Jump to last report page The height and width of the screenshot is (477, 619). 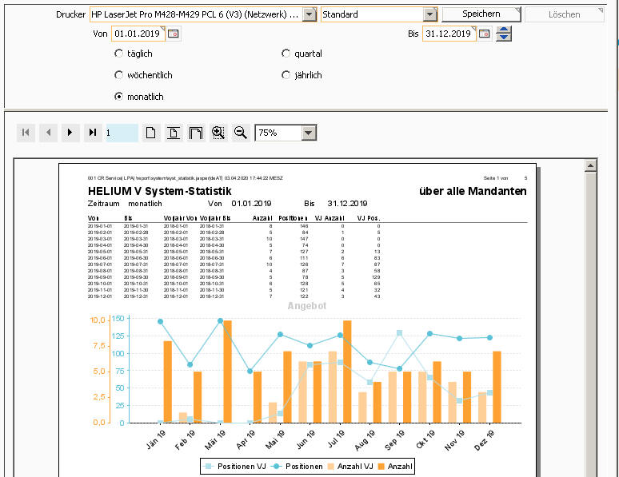coord(93,133)
